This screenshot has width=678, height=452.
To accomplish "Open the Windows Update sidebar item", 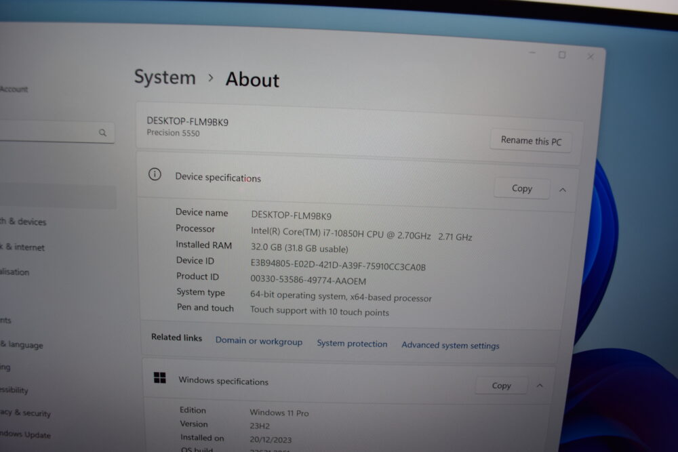I will [25, 434].
